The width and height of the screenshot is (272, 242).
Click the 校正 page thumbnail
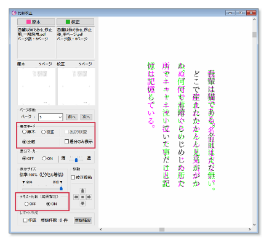pos(76,86)
